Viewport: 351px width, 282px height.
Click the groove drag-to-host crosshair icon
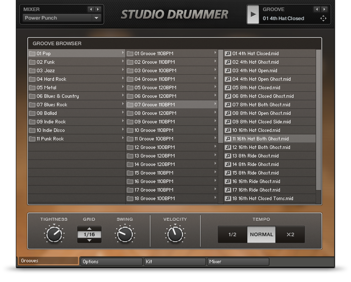(x=323, y=18)
